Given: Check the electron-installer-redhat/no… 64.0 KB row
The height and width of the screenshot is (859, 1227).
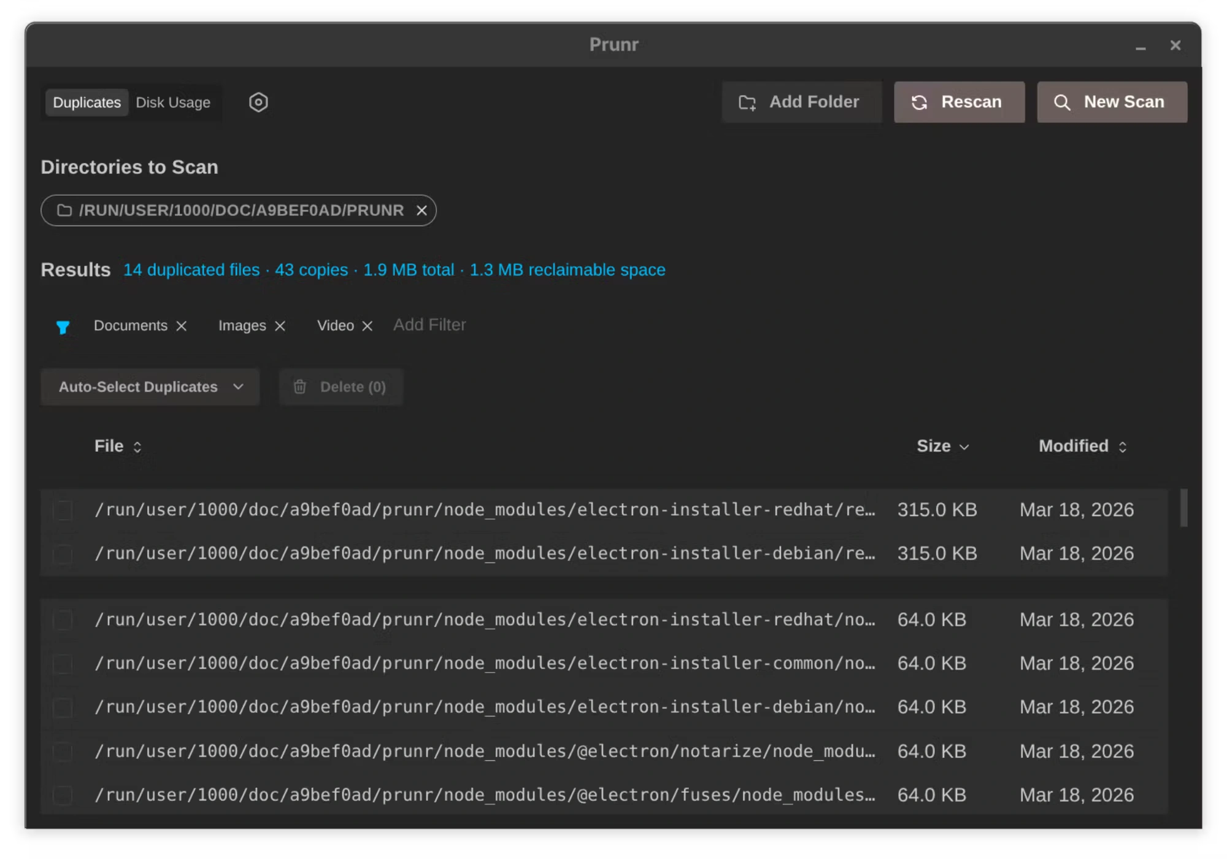Looking at the screenshot, I should click(x=63, y=620).
